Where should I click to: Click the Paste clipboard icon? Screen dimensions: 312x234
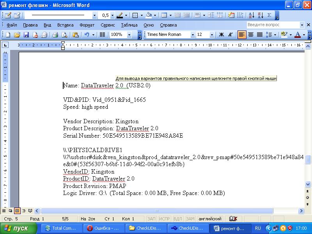pos(75,35)
